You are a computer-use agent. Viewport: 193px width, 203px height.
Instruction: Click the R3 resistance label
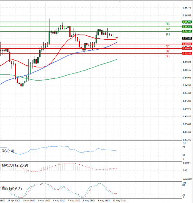168,24
